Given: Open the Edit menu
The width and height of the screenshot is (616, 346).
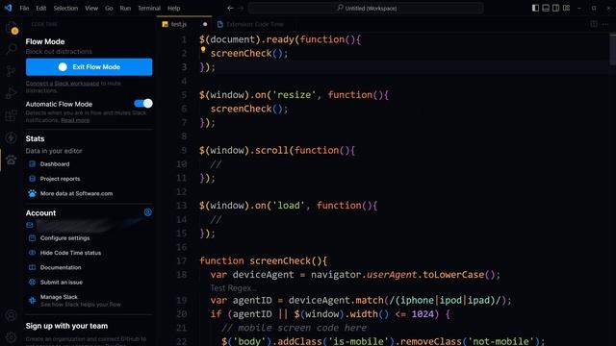Looking at the screenshot, I should [40, 9].
